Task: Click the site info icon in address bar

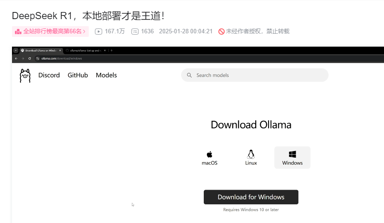Action: coord(38,59)
